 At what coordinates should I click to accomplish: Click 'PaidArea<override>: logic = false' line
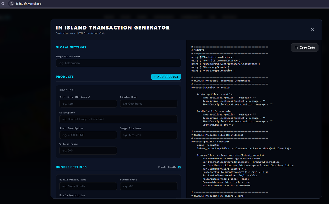[x=226, y=179]
